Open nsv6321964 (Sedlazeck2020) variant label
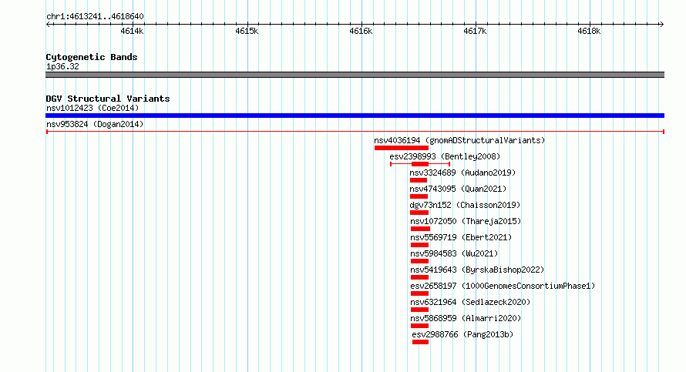 [x=470, y=302]
